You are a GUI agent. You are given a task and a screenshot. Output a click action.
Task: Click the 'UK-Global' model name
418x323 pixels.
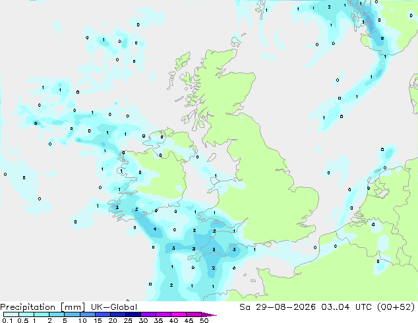(x=114, y=307)
